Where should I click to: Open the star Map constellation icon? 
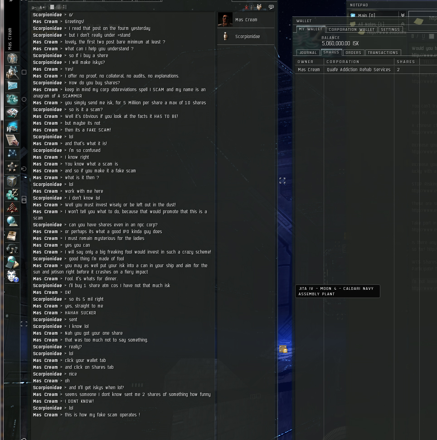click(x=12, y=153)
